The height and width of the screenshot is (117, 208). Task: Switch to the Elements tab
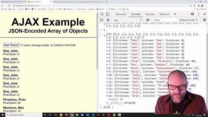tap(121, 14)
